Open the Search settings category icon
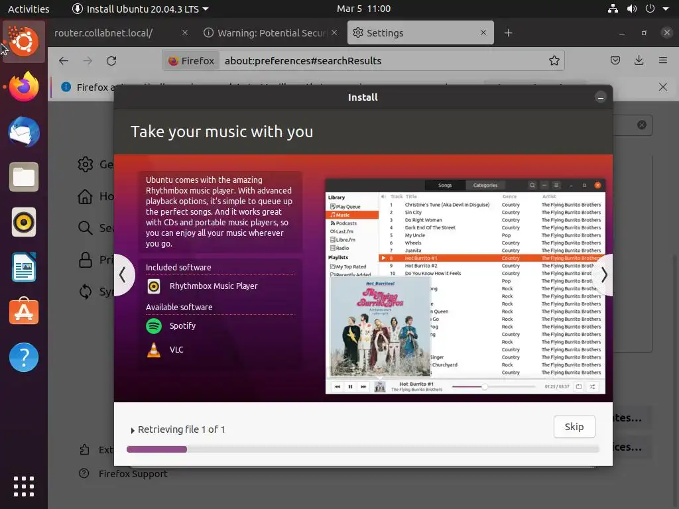Image resolution: width=679 pixels, height=509 pixels. pos(86,228)
